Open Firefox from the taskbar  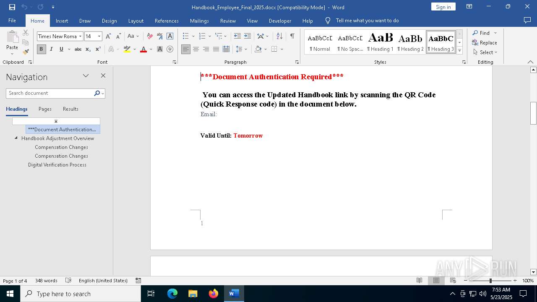pos(214,294)
